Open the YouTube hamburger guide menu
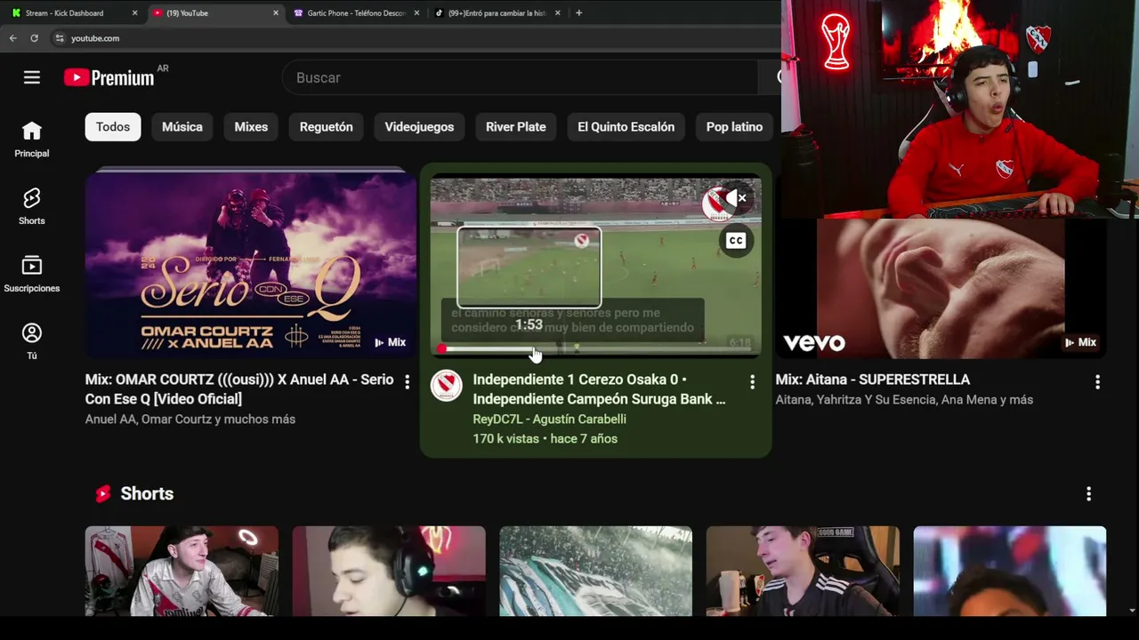The width and height of the screenshot is (1139, 640). point(32,77)
